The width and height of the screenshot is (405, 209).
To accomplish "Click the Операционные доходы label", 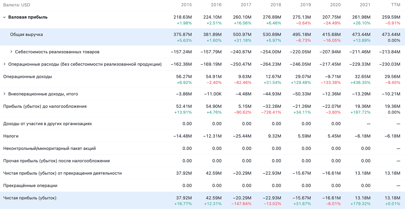I will tap(28, 76).
